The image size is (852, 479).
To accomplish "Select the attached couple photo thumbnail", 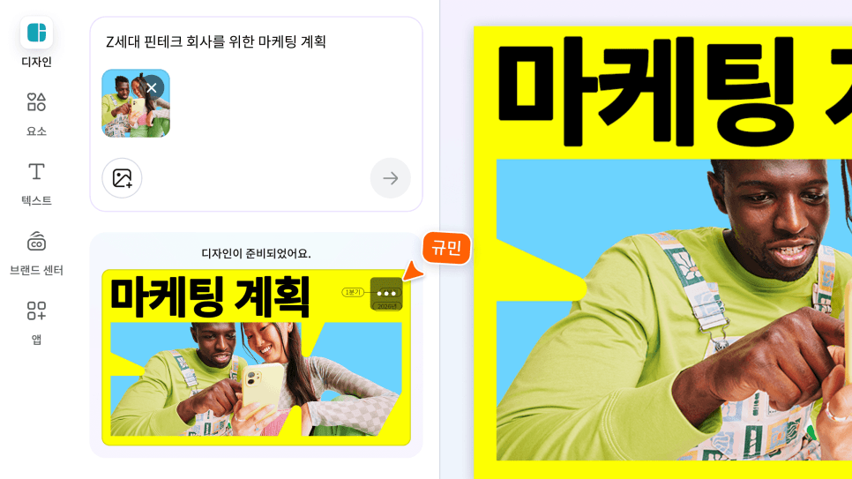I will [135, 103].
